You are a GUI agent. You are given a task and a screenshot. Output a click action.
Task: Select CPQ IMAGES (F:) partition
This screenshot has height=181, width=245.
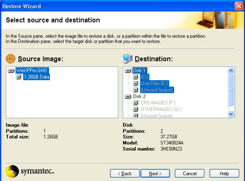[x=158, y=103]
